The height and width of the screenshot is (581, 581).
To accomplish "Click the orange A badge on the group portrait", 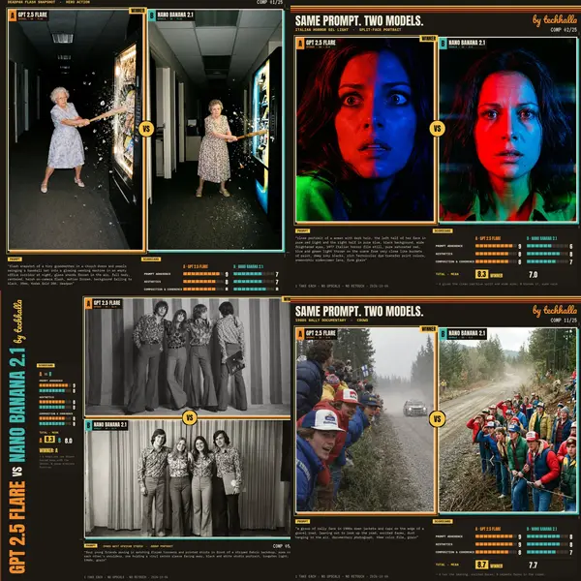I will [x=88, y=304].
